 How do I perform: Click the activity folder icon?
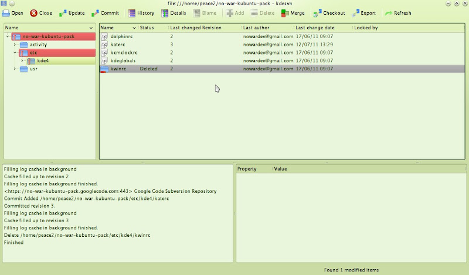coord(23,45)
